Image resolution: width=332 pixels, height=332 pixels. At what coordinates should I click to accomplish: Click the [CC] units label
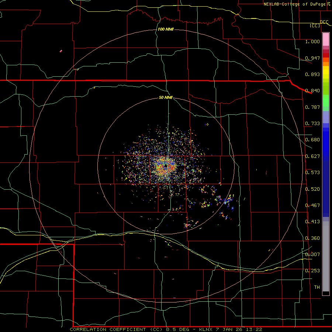pos(315,25)
